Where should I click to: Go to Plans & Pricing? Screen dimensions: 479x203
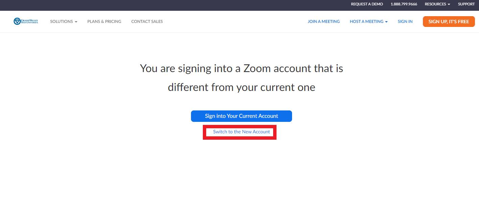pos(104,22)
